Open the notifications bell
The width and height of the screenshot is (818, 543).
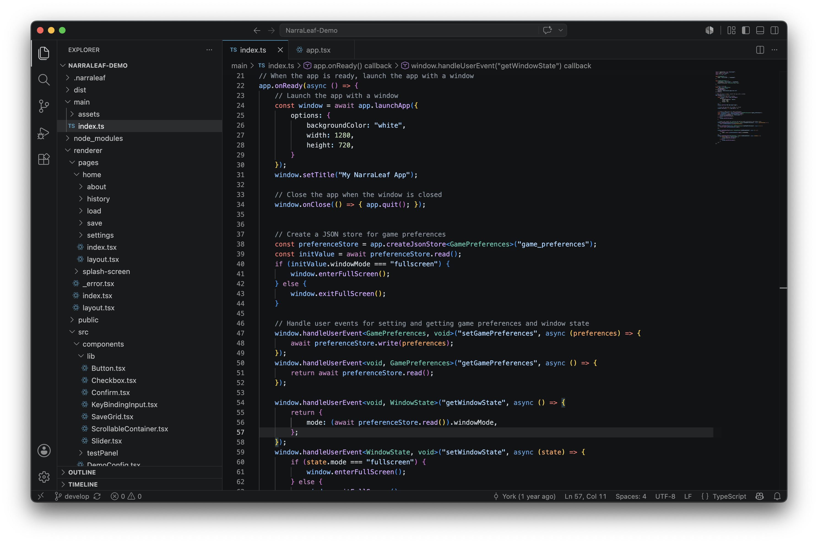tap(777, 496)
